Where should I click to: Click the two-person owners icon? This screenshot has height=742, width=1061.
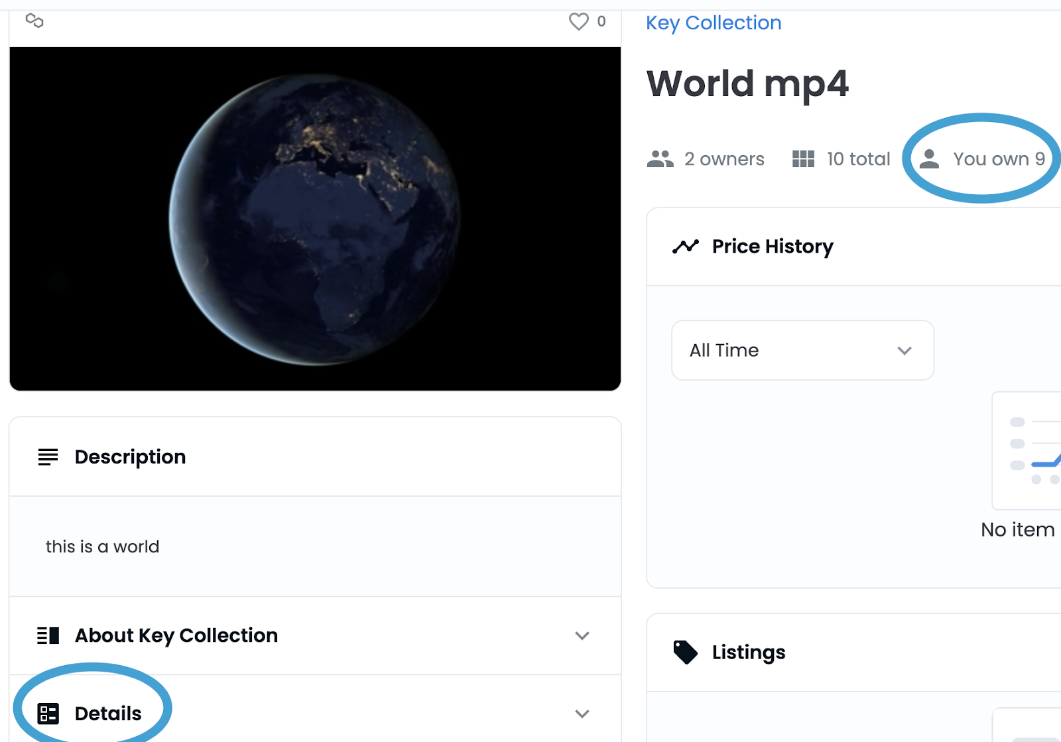(x=660, y=159)
